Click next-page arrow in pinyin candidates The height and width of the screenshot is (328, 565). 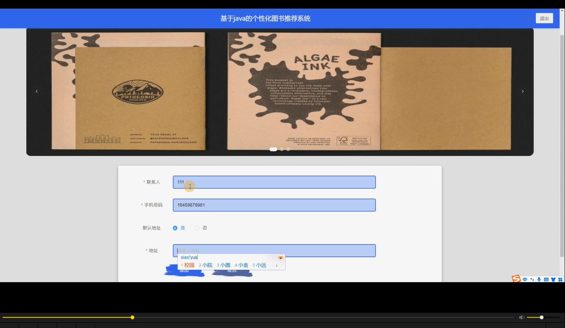(x=277, y=265)
